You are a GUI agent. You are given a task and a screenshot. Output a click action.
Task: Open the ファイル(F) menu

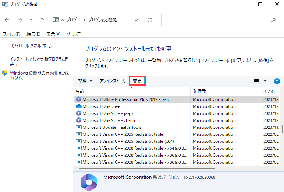coord(12,34)
